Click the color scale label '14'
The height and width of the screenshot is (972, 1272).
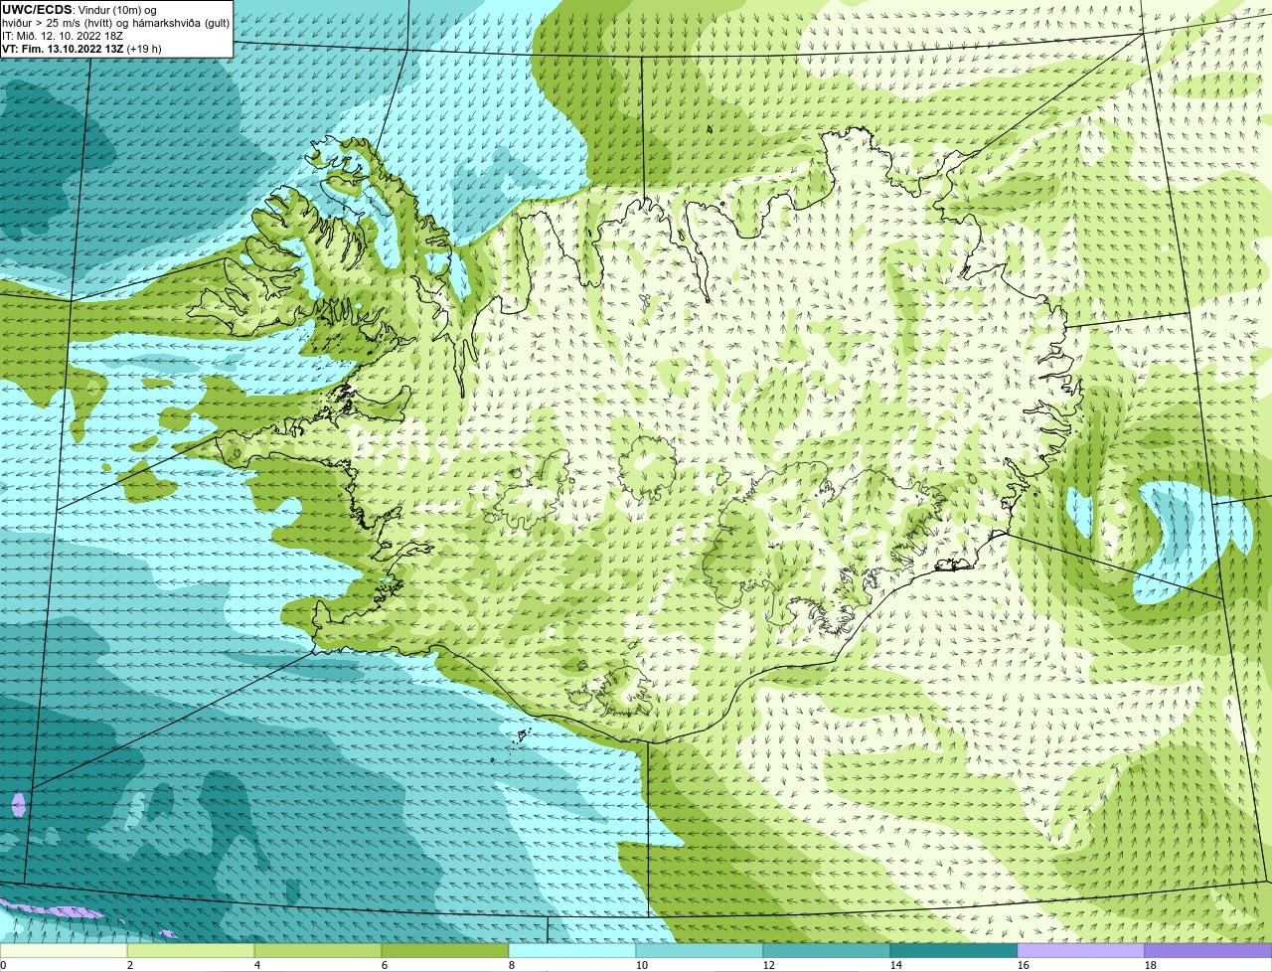896,965
